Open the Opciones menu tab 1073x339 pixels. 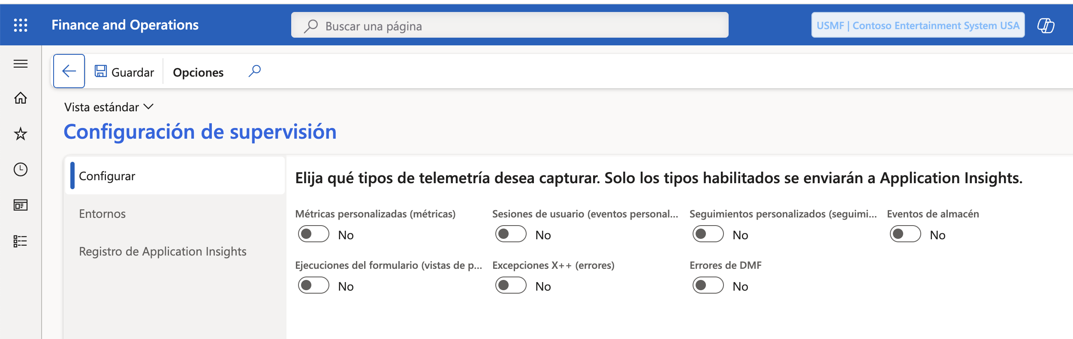198,72
